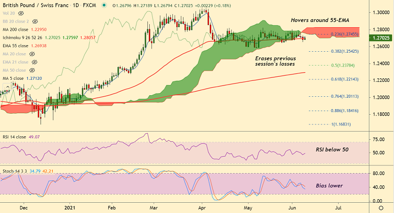Click 'Hovers around 55-EMA' annotation
Viewport: 394px width, 213px height.
coord(320,20)
